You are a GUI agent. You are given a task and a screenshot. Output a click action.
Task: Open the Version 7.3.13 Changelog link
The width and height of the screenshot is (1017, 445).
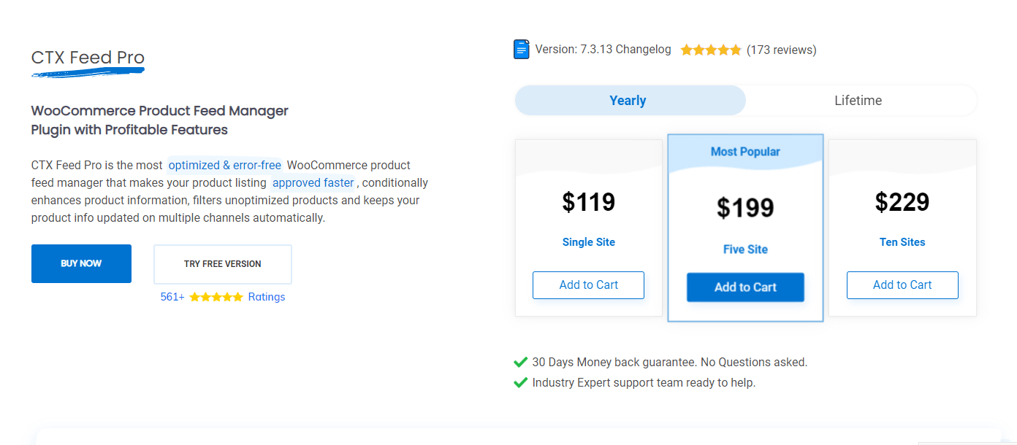[603, 50]
